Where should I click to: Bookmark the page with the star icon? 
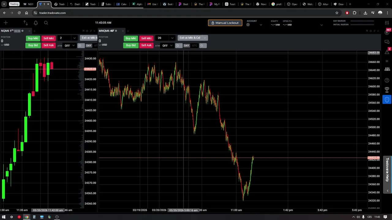pos(337,13)
